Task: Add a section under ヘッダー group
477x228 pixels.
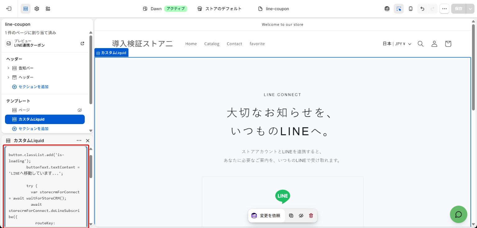Action: pos(30,87)
